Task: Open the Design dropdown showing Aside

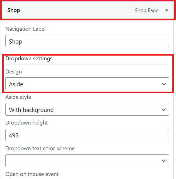Action: coord(87,84)
